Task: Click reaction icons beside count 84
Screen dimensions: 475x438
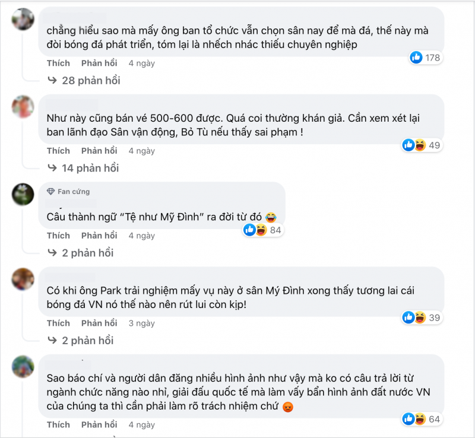Action: click(x=254, y=230)
